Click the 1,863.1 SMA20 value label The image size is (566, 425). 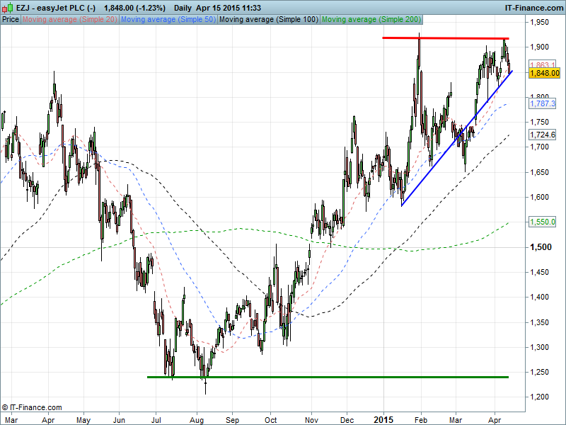pos(543,64)
